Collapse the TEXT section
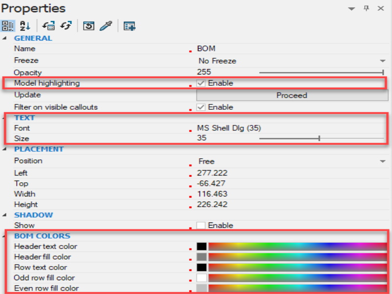Image resolution: width=392 pixels, height=294 pixels. tap(4, 117)
